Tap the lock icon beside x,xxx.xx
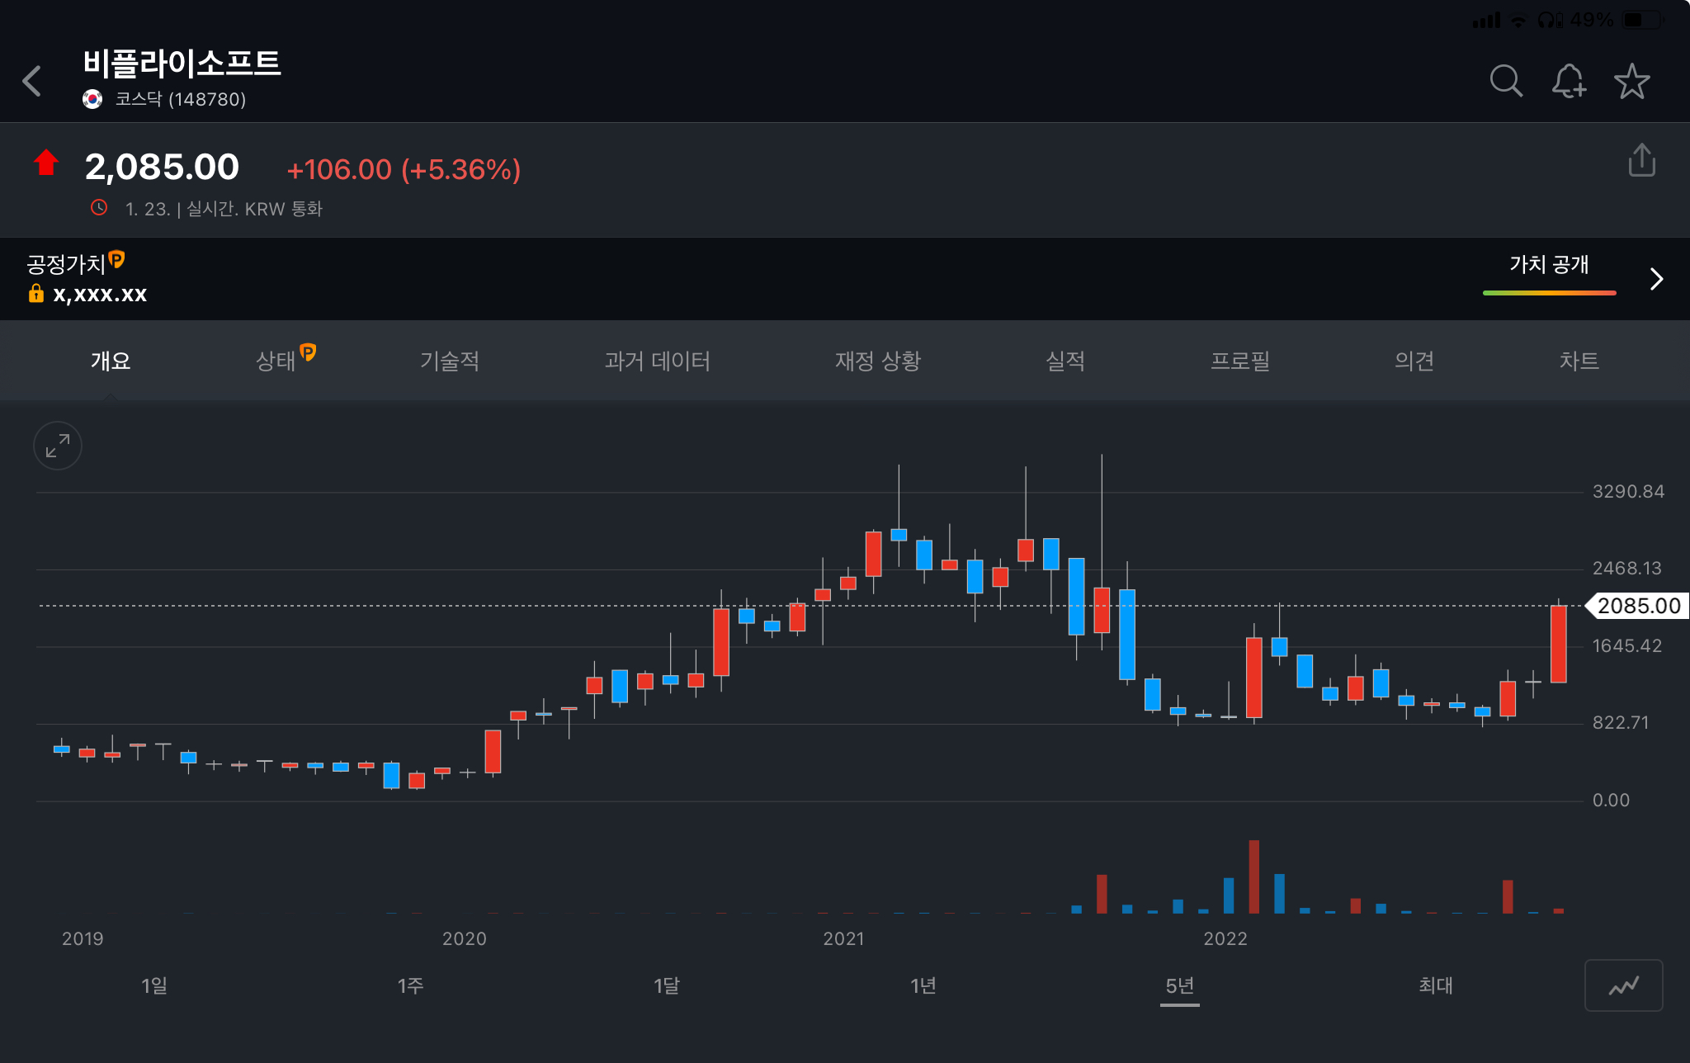This screenshot has height=1063, width=1690. (x=35, y=293)
